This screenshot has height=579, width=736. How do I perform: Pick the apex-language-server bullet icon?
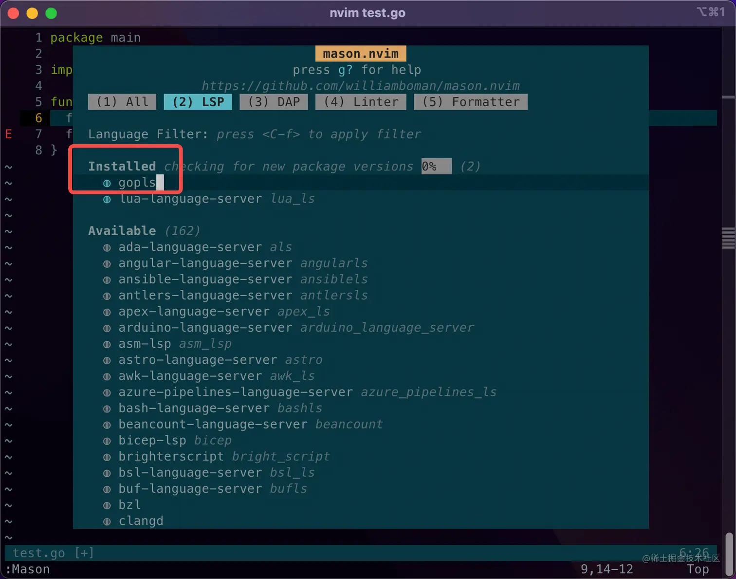click(107, 312)
